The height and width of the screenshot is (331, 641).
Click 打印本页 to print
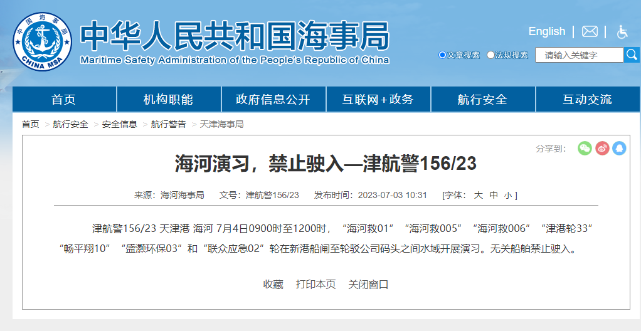[x=315, y=285]
